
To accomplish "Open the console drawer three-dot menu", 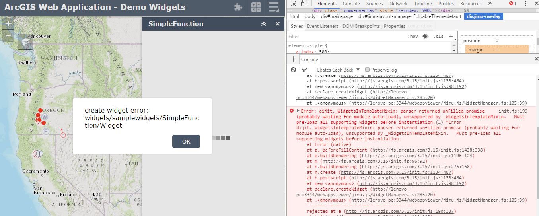I will click(x=293, y=59).
